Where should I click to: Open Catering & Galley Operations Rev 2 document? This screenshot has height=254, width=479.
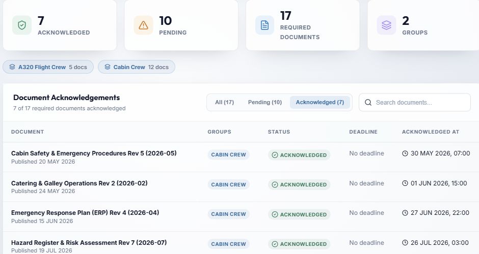79,183
